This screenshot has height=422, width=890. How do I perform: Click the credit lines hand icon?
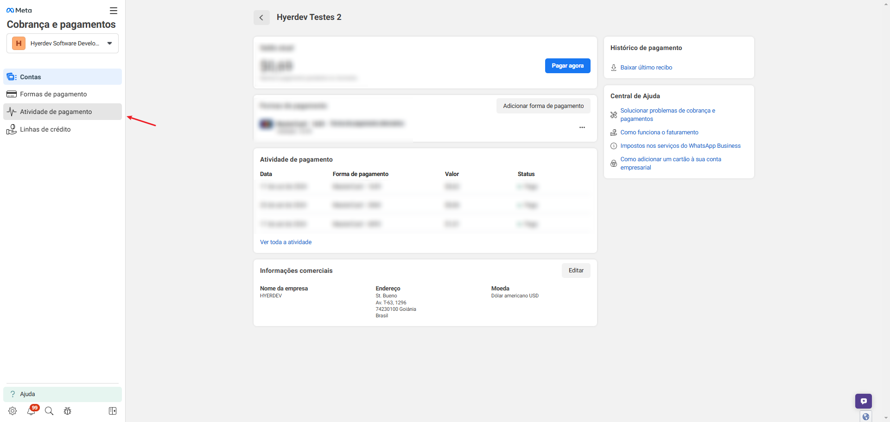(x=12, y=129)
